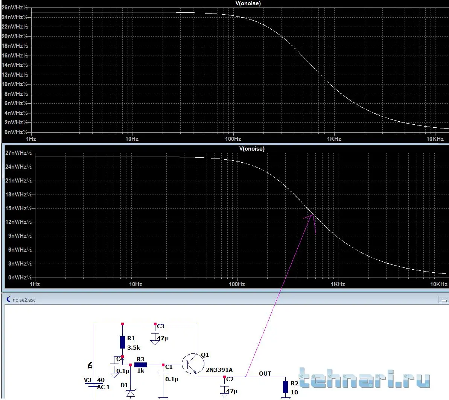The height and width of the screenshot is (400, 449).
Task: Select resistor R1 in the schematic
Action: [x=122, y=342]
